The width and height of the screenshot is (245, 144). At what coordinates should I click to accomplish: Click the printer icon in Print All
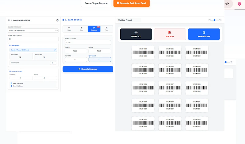click(136, 32)
